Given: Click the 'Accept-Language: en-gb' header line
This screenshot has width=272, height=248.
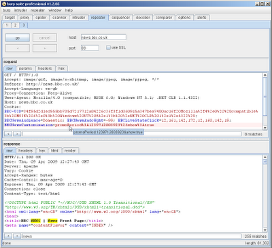Looking at the screenshot, I should (x=31, y=89).
